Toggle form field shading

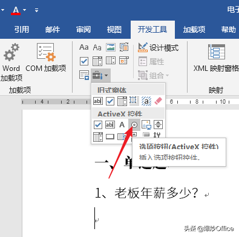(146, 101)
